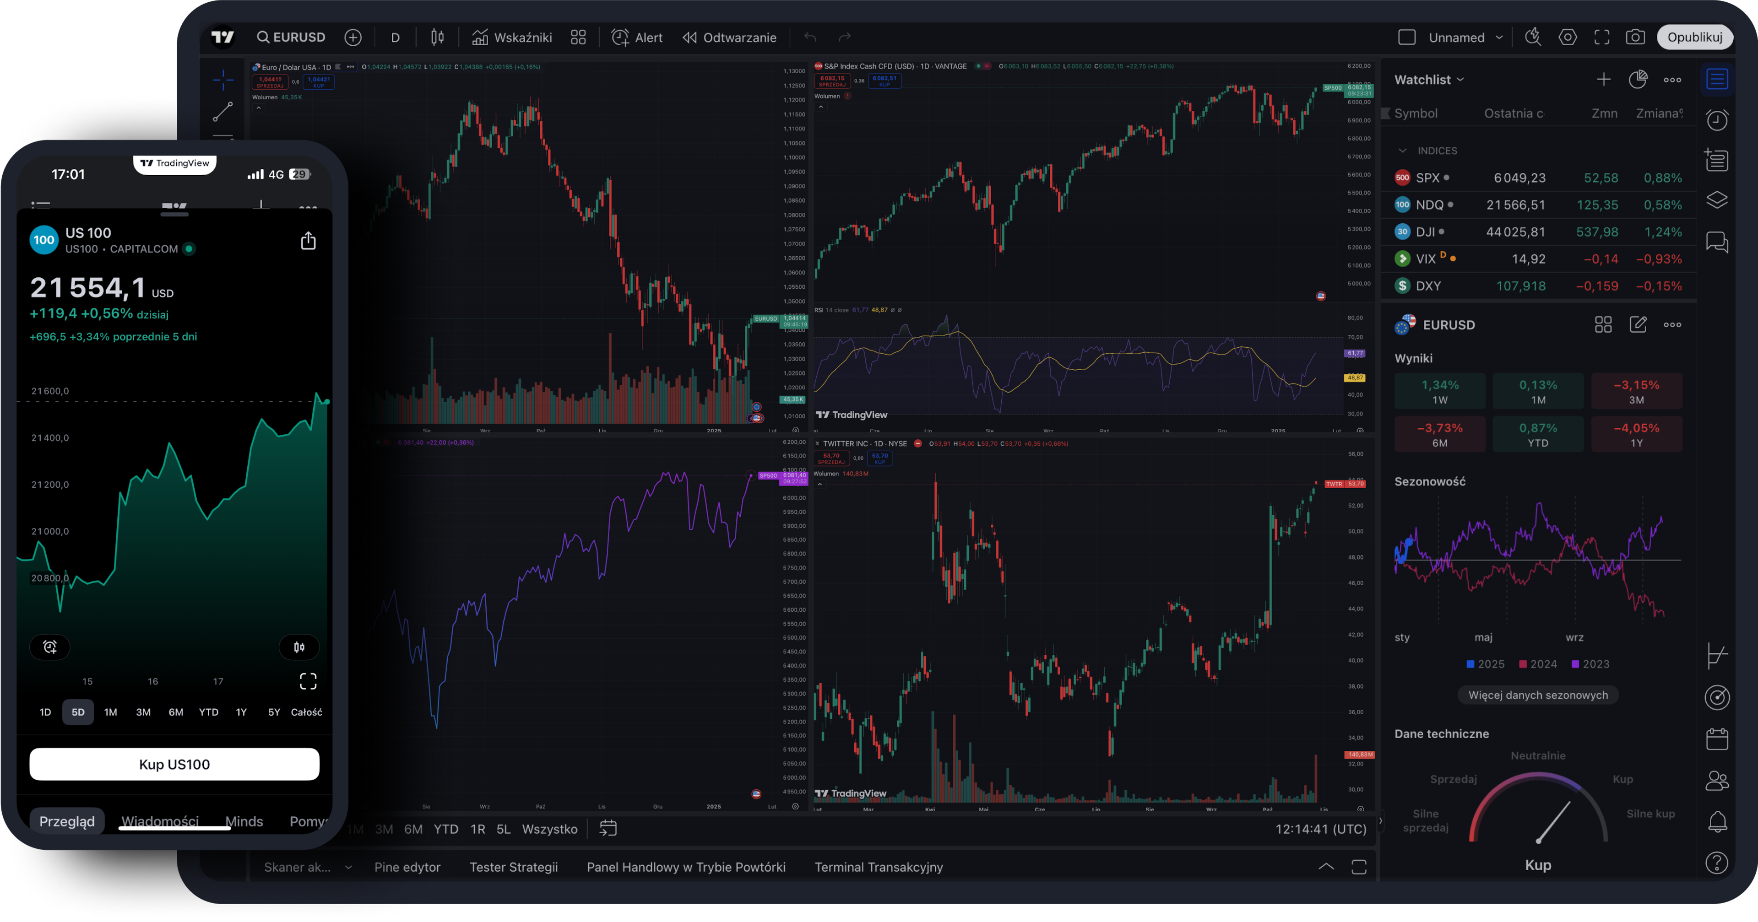Open chart settings with the gear icon

tap(1568, 37)
